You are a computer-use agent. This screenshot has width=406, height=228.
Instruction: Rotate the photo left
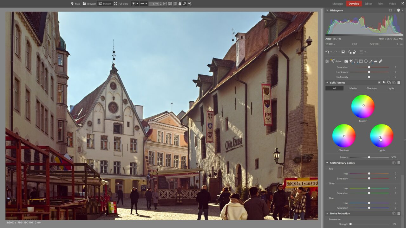(350, 52)
